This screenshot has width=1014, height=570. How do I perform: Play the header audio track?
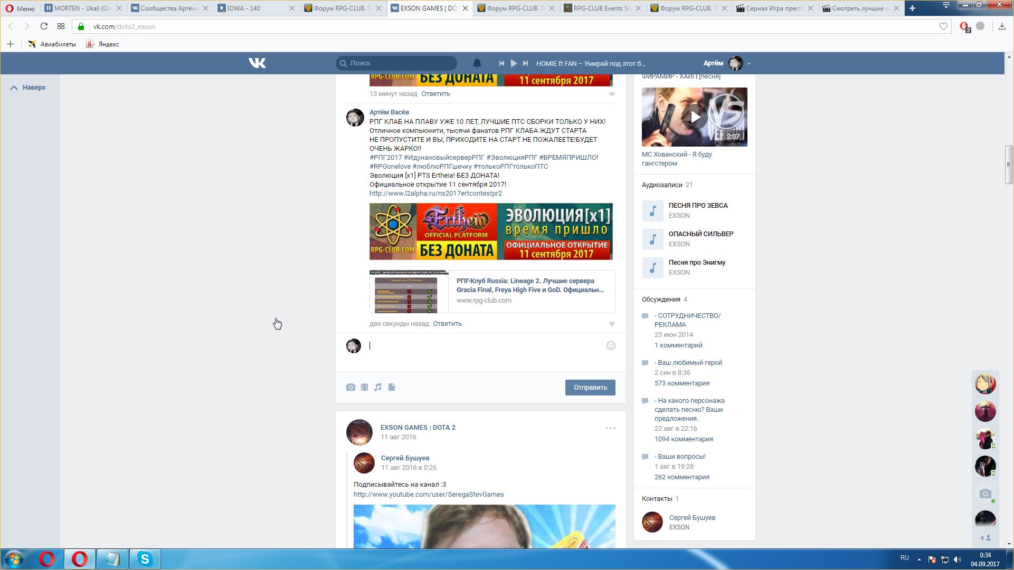[514, 63]
